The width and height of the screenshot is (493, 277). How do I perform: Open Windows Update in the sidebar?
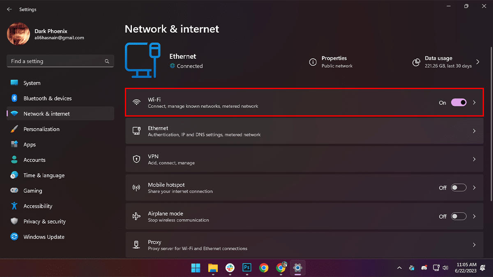tap(44, 237)
